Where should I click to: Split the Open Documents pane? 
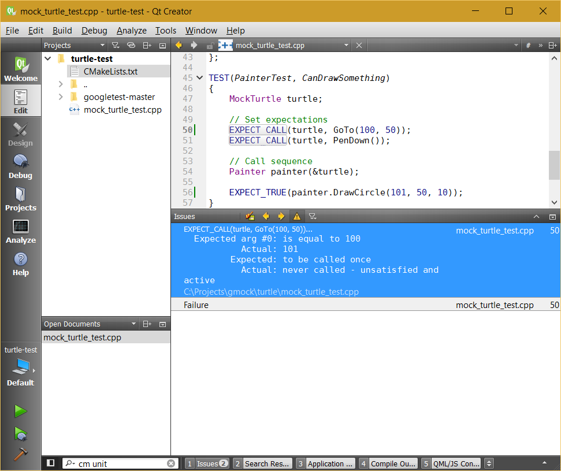click(147, 324)
